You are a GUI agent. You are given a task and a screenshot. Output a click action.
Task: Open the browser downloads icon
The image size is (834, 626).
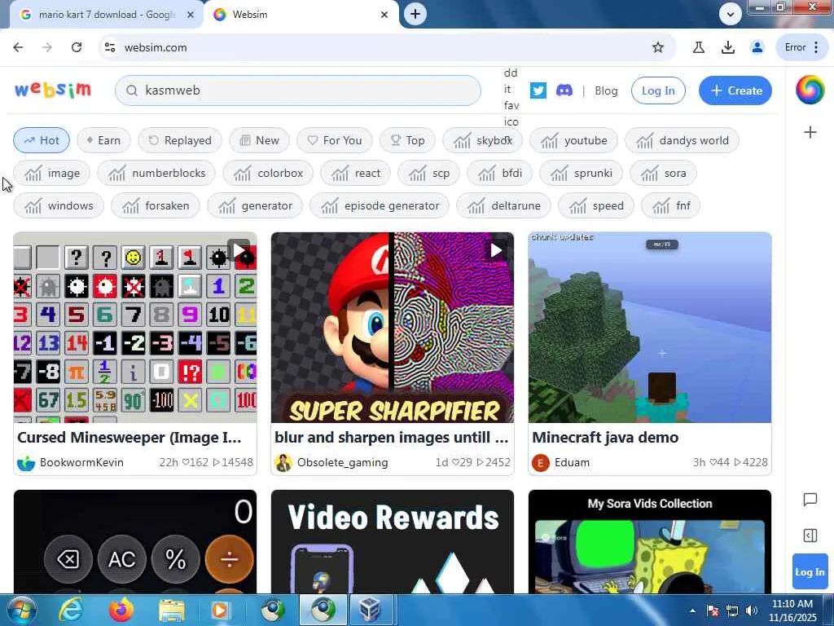pyautogui.click(x=727, y=47)
